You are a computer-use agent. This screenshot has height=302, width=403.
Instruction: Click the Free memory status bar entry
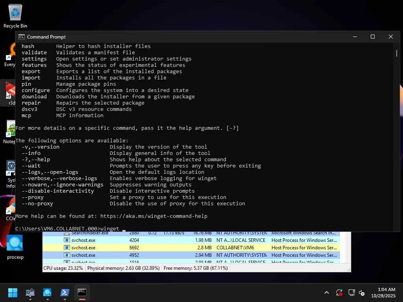coord(196,268)
